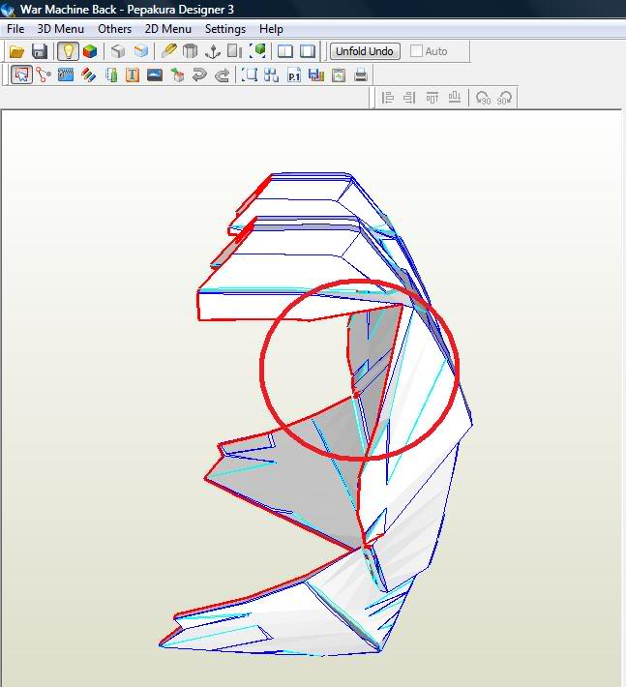Image resolution: width=626 pixels, height=687 pixels.
Task: Open the 3D Menu
Action: (60, 29)
